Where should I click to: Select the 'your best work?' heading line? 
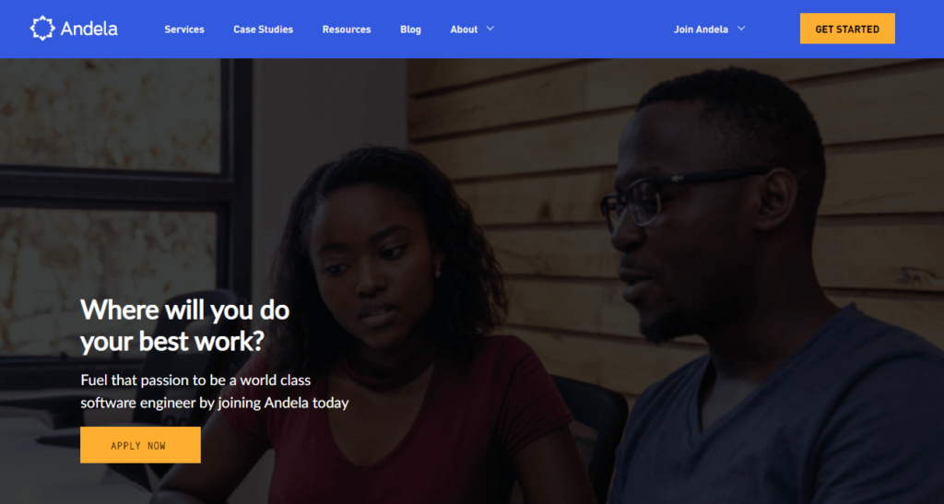point(172,342)
